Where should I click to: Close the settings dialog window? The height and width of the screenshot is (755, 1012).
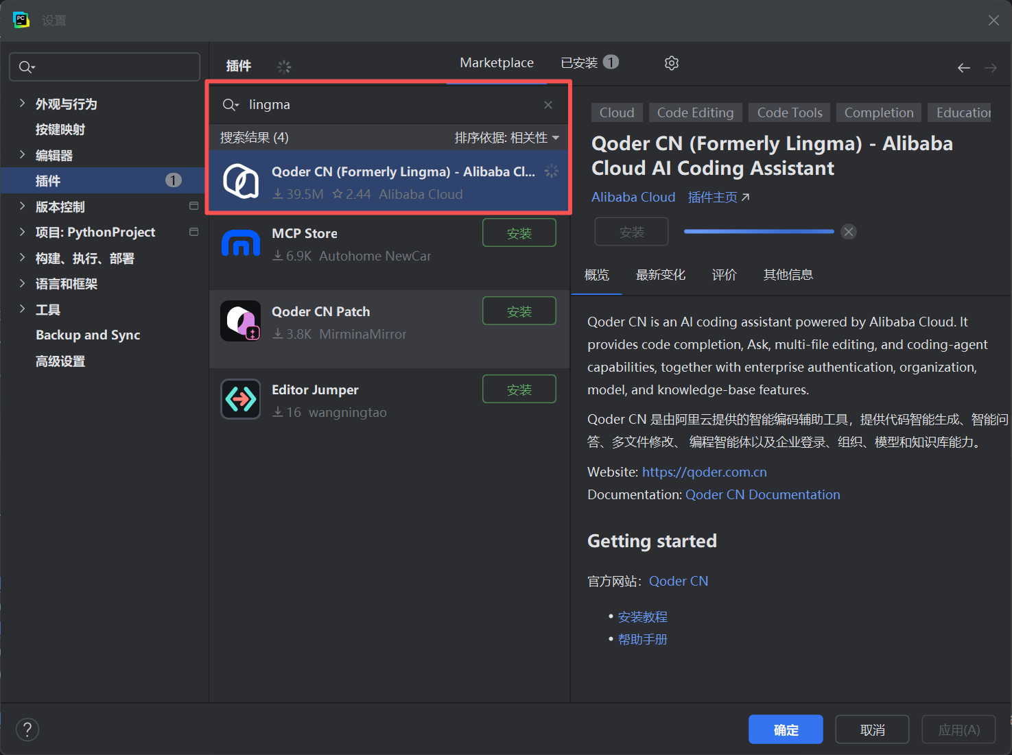pos(993,21)
